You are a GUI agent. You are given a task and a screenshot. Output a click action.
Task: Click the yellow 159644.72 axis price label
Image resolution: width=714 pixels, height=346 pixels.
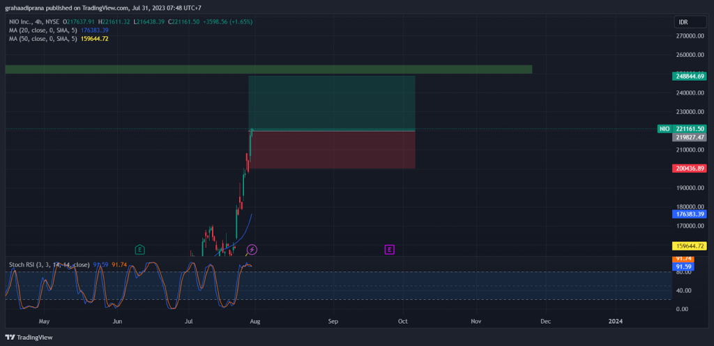pos(690,246)
